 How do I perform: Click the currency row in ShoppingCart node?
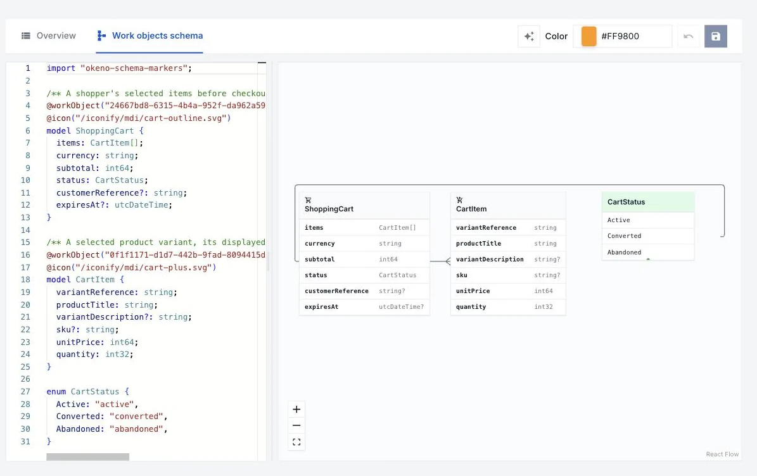click(364, 244)
